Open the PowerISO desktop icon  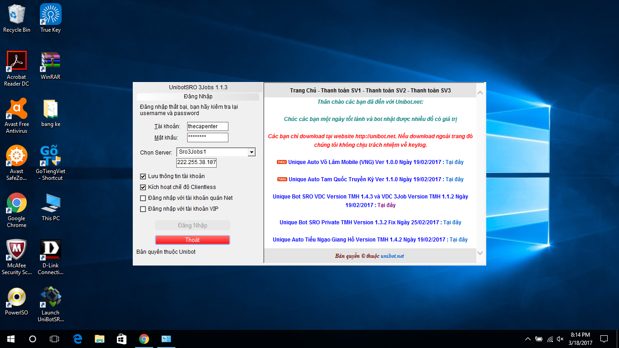tap(17, 298)
